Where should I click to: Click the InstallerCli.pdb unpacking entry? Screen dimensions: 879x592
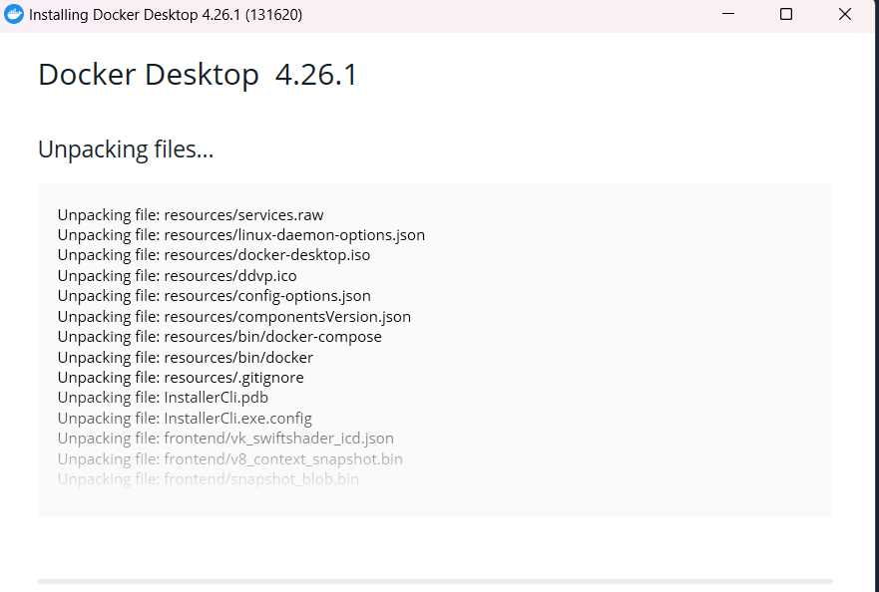162,397
